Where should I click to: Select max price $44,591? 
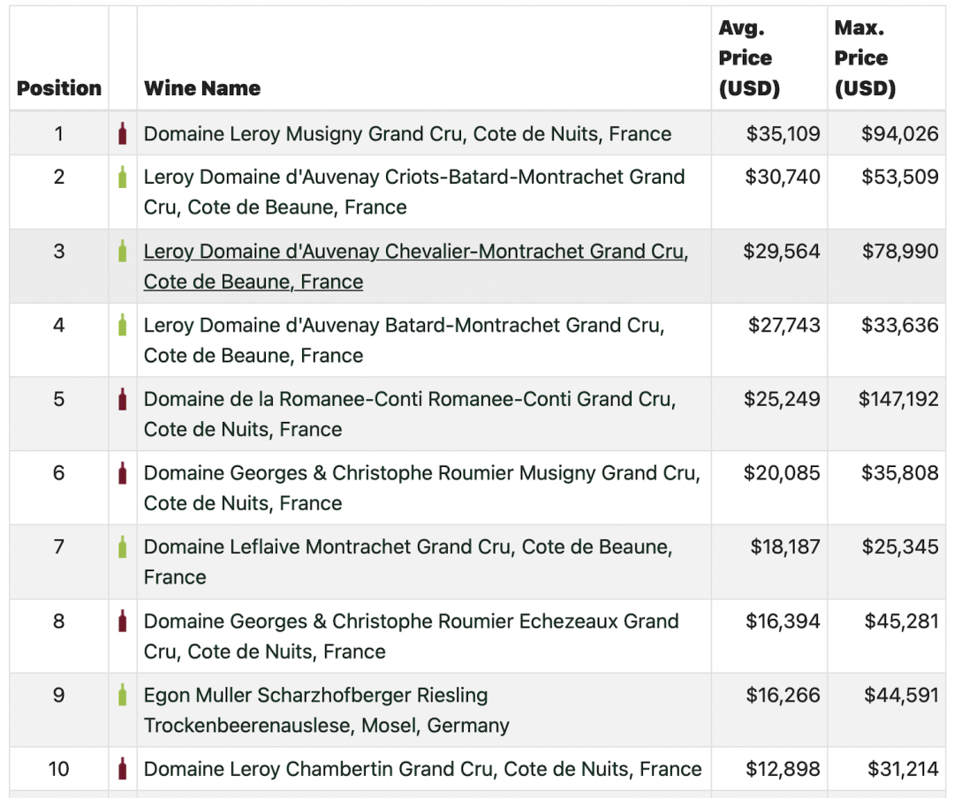902,696
